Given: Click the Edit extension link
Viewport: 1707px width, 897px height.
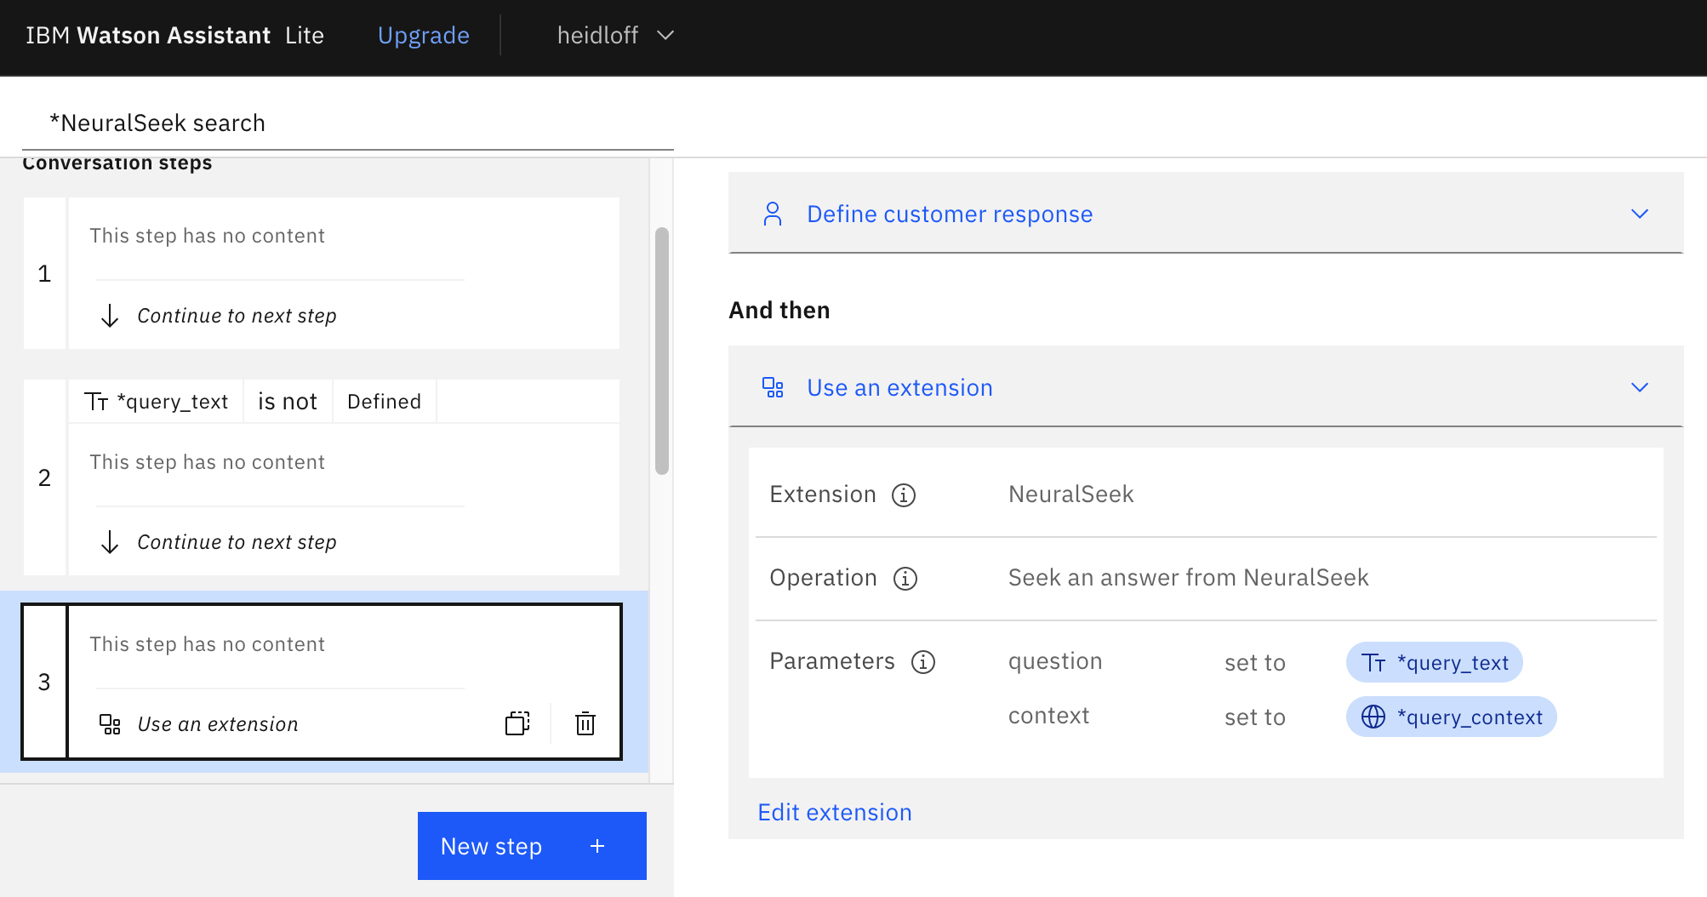Looking at the screenshot, I should (x=835, y=812).
